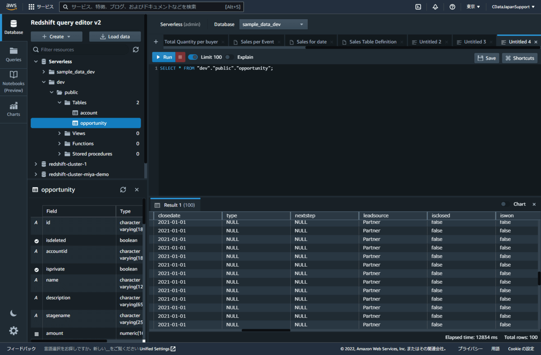The width and height of the screenshot is (541, 355).
Task: Turn on the Chart toggle
Action: click(505, 204)
